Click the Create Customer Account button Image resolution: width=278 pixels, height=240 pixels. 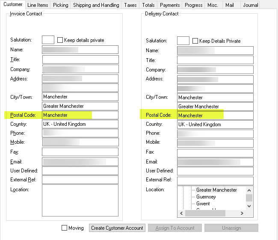[117, 228]
